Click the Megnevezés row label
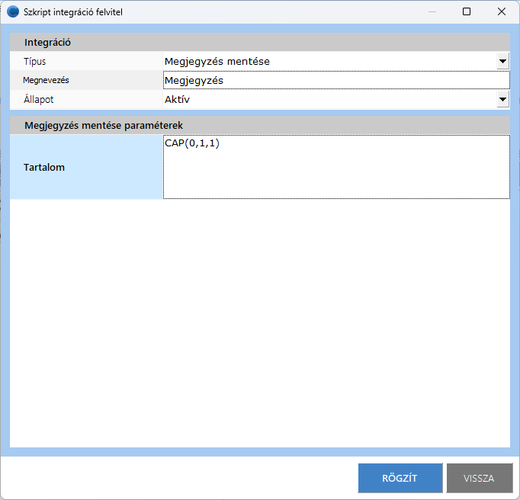Screen dimensions: 520x500 tap(46, 80)
